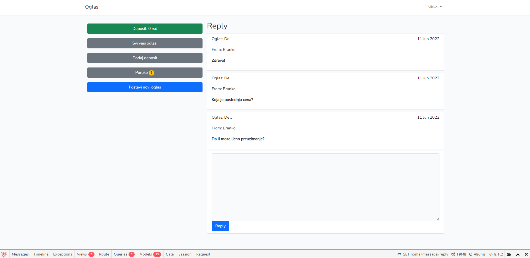Click the Svi vasi oglasi button
The width and height of the screenshot is (530, 258).
tap(145, 43)
